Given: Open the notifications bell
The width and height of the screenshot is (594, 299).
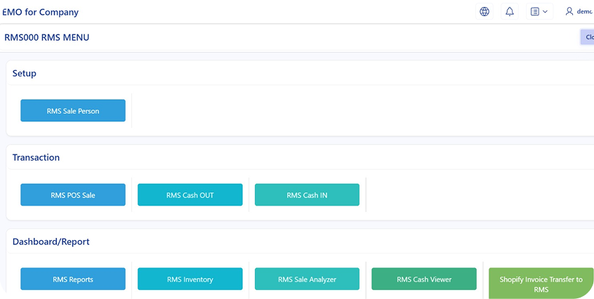Looking at the screenshot, I should [510, 12].
